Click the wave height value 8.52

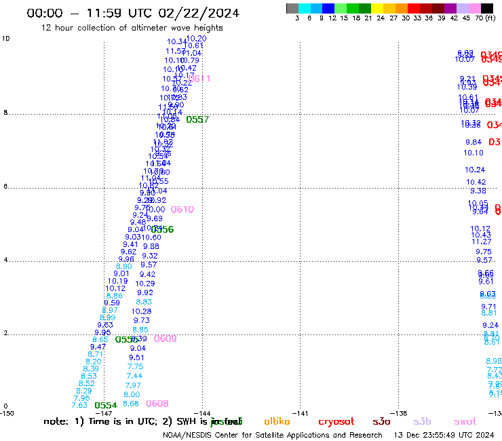(x=87, y=383)
